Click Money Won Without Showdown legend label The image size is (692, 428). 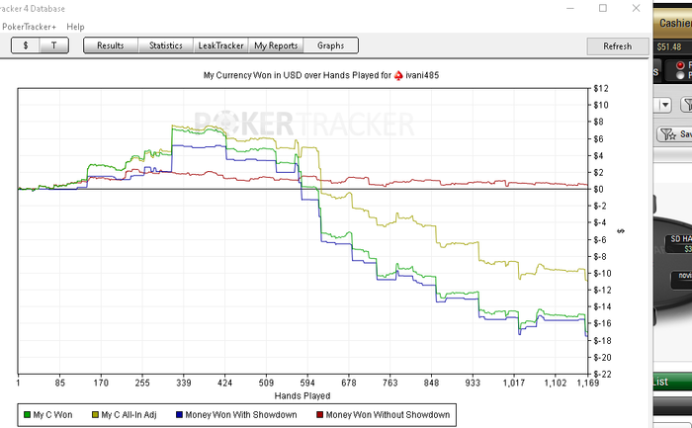tap(388, 415)
